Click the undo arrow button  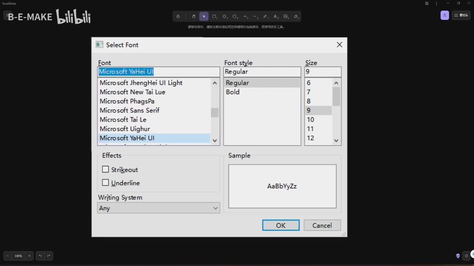click(40, 256)
